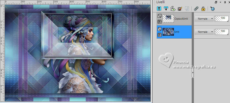Click the move layer down arrow icon
The height and width of the screenshot is (103, 230).
[x=166, y=9]
